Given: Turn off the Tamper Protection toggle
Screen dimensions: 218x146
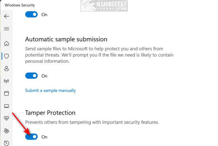Looking at the screenshot, I should coord(31,137).
